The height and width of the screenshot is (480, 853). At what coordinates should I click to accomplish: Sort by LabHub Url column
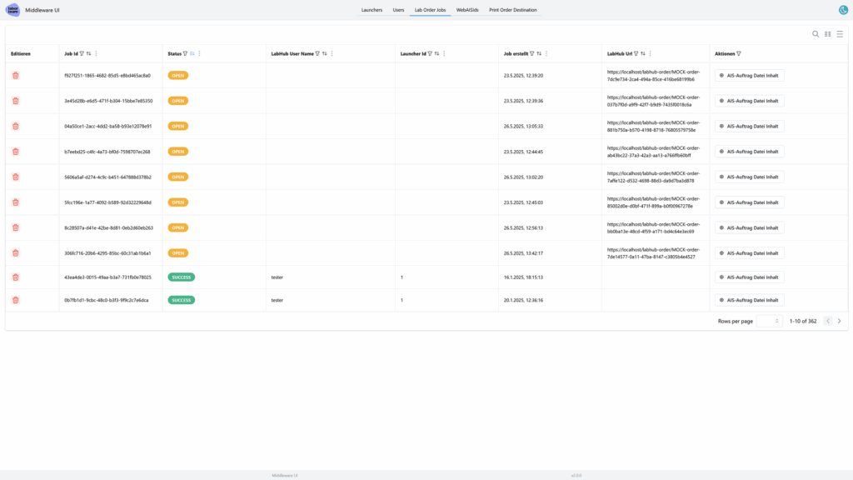[643, 54]
